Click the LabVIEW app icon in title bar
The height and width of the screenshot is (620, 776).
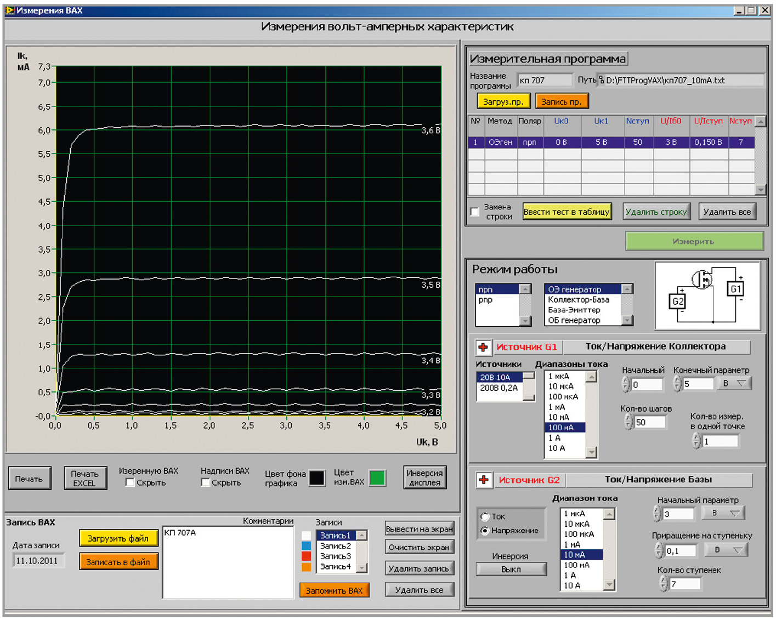(x=10, y=10)
